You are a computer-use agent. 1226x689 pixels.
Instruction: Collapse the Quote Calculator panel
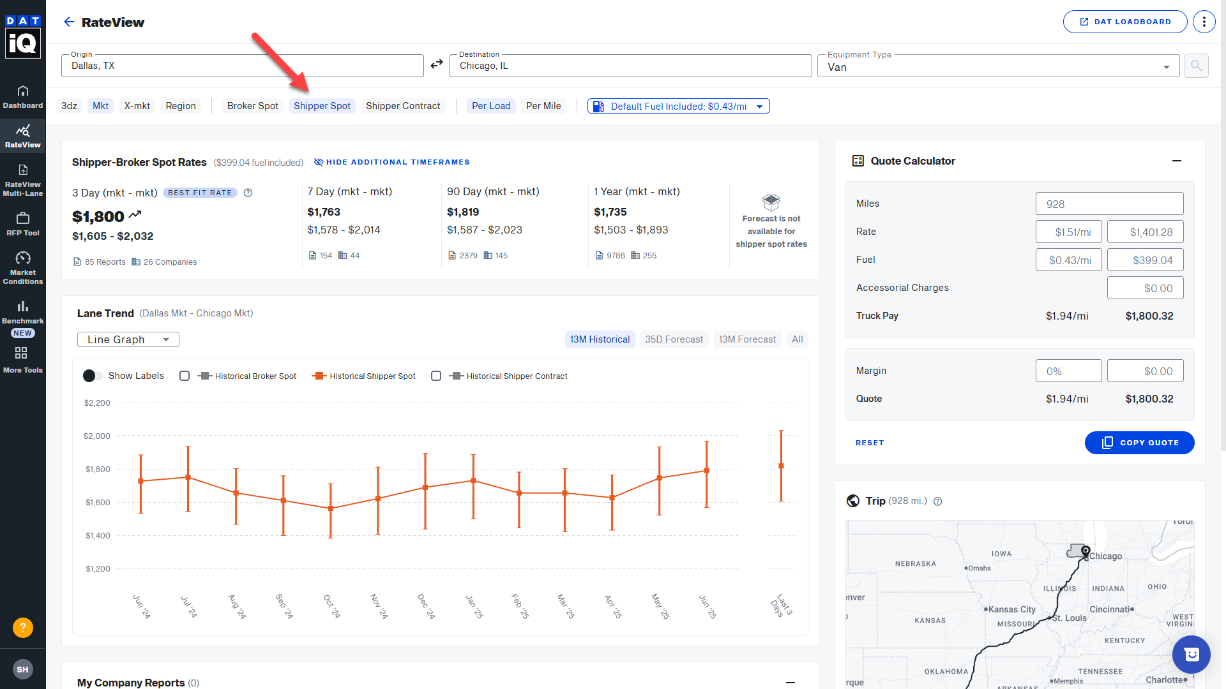1177,161
